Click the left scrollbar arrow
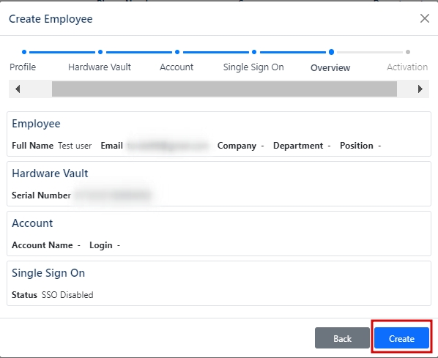The height and width of the screenshot is (358, 438). (x=18, y=89)
